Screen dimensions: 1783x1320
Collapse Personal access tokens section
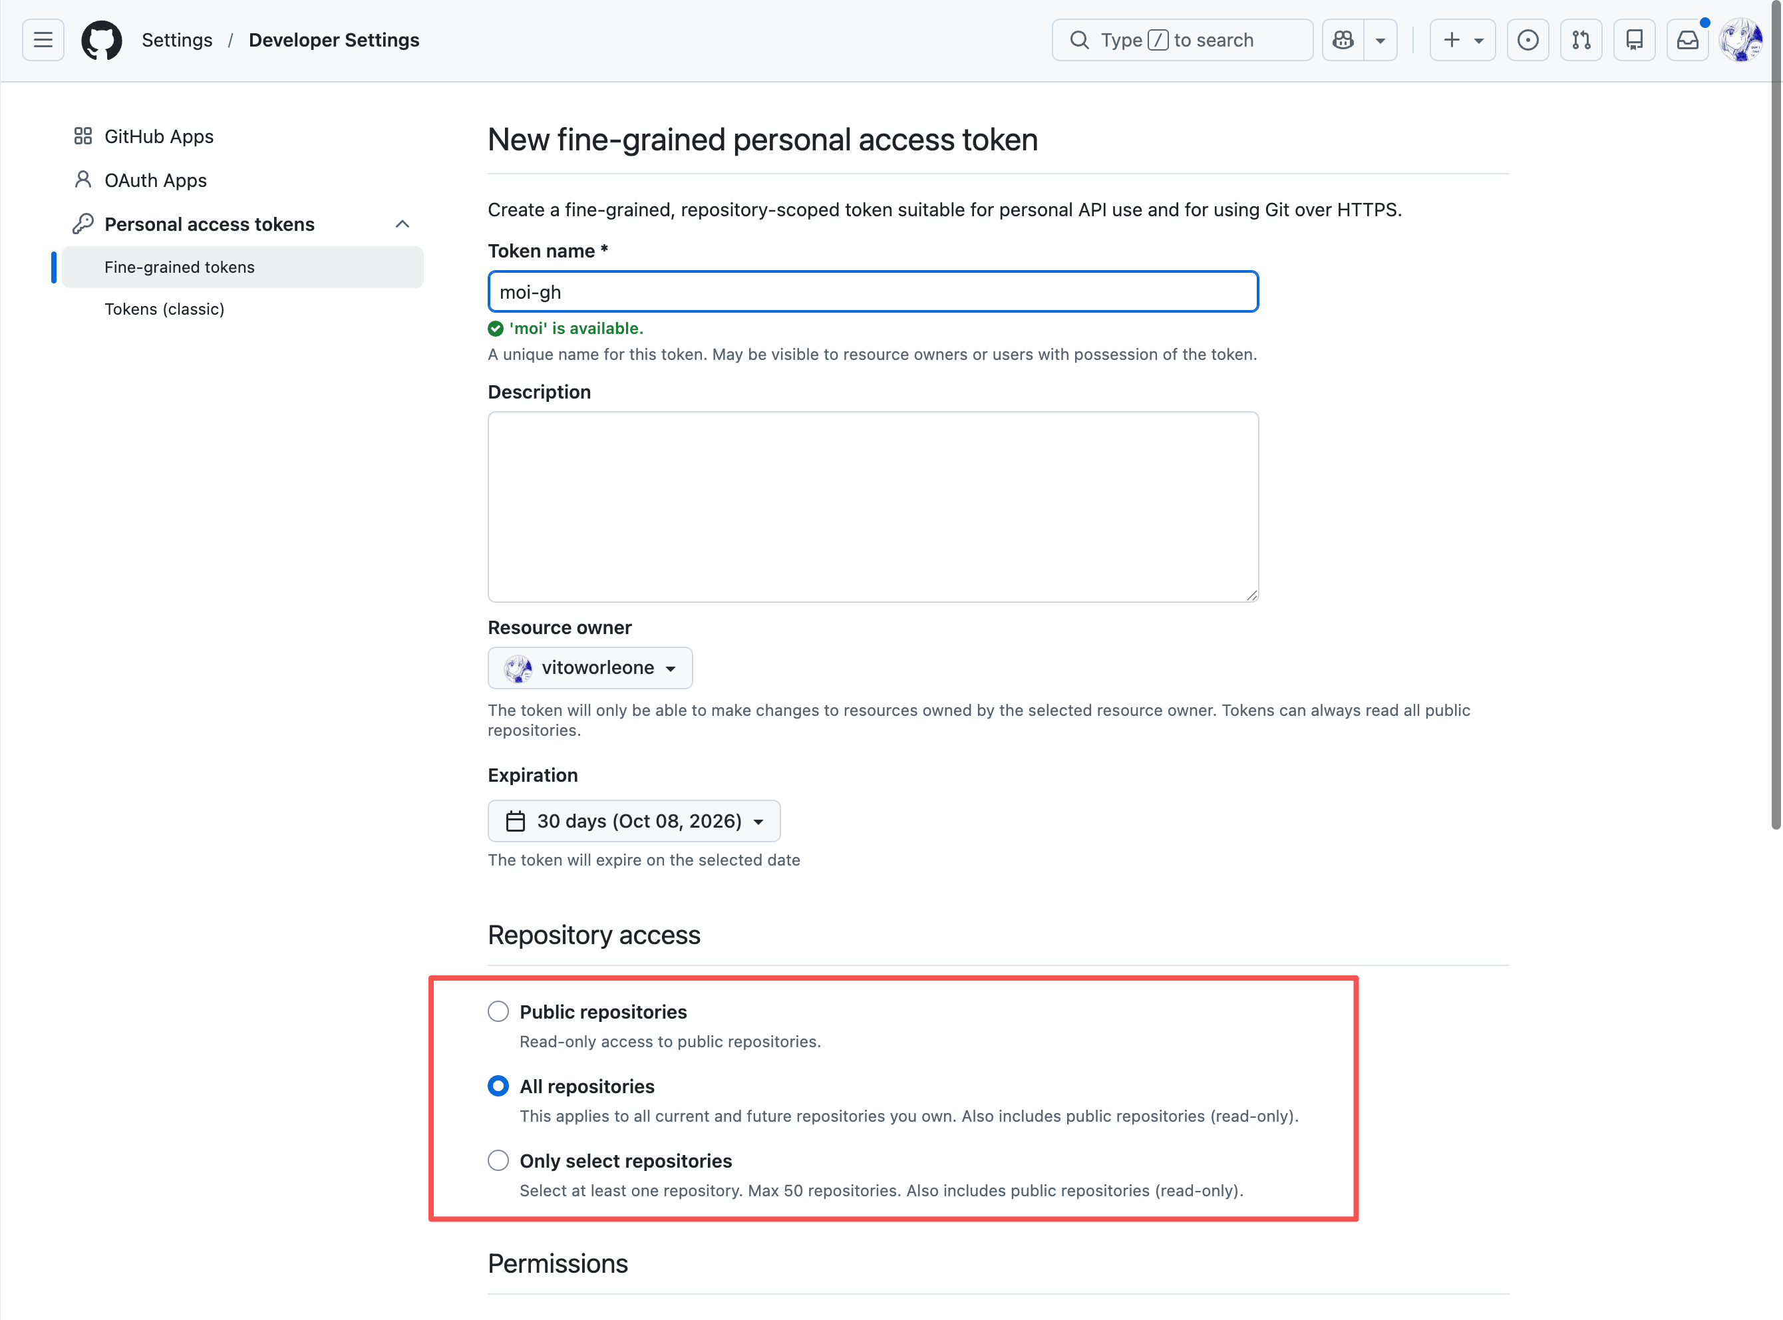click(x=403, y=224)
